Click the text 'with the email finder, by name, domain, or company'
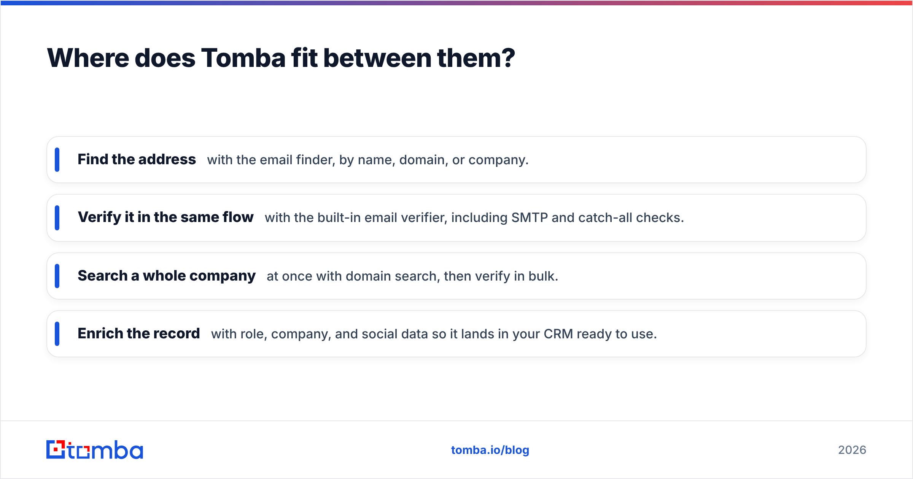The width and height of the screenshot is (913, 479). click(x=368, y=160)
